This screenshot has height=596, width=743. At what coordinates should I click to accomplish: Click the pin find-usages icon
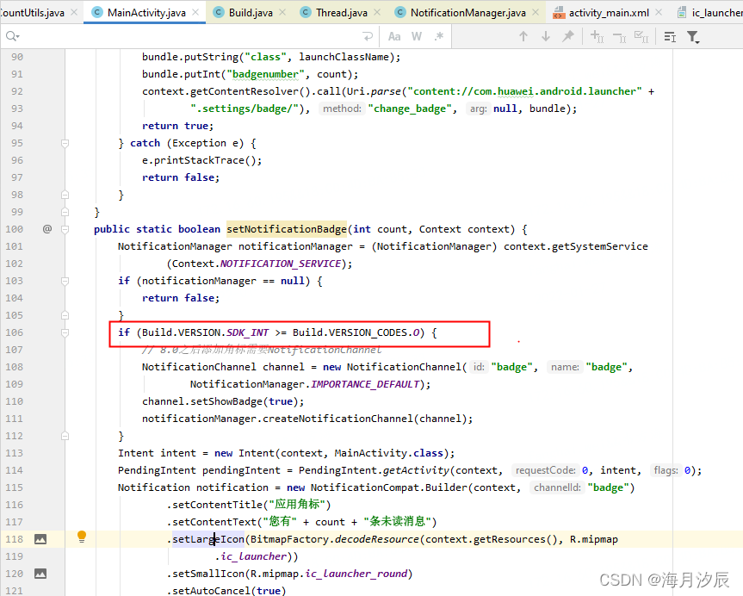[567, 36]
